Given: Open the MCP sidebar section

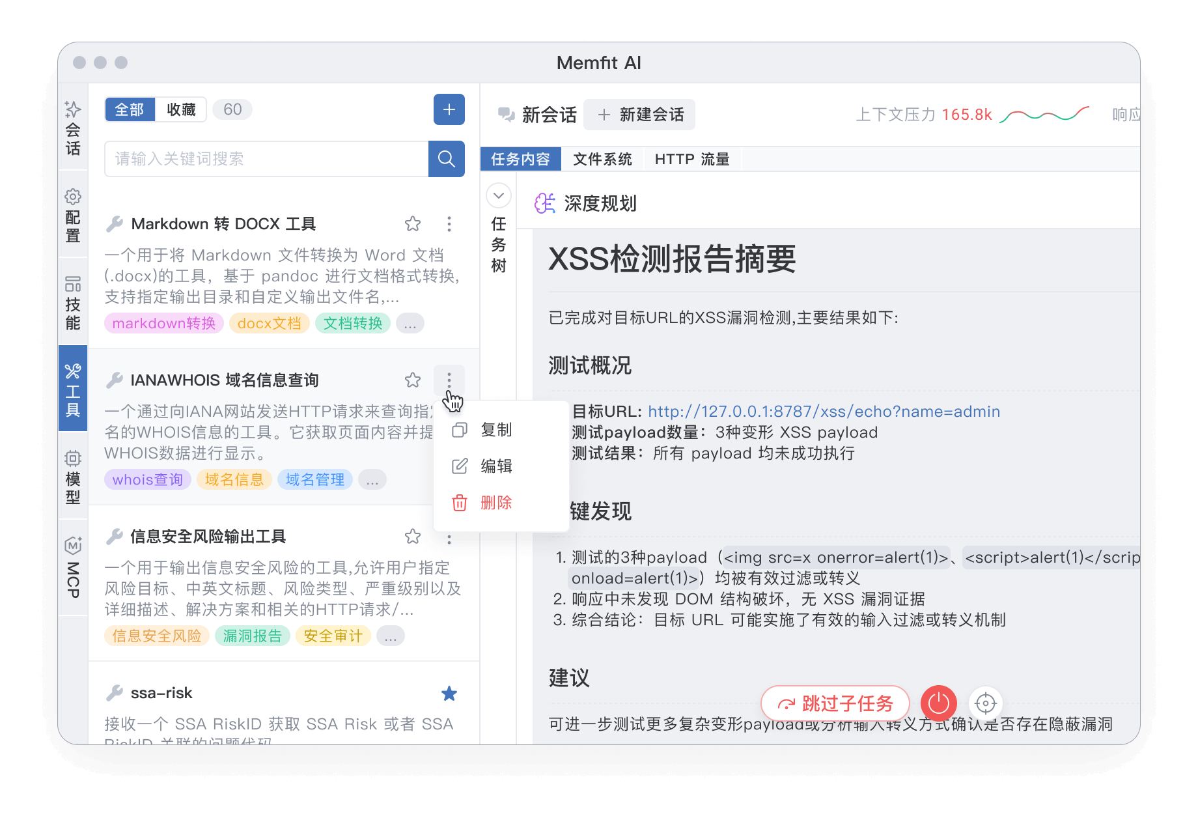Looking at the screenshot, I should 73,566.
